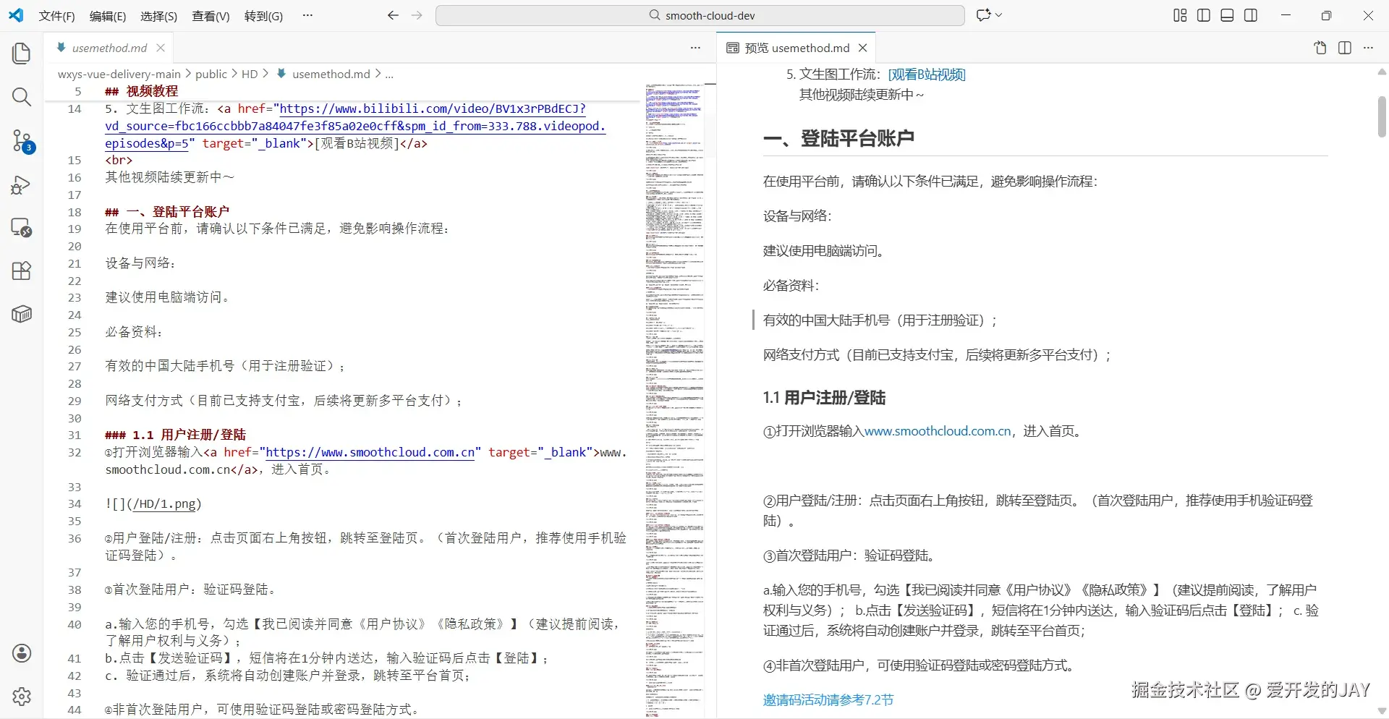Open the Run and Debug view

point(21,184)
